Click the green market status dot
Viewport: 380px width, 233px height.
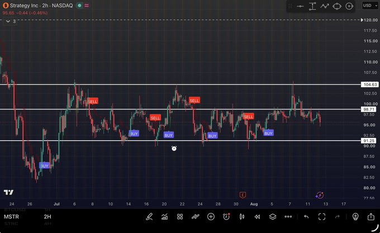[x=79, y=6]
